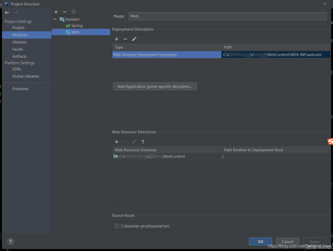Image resolution: width=333 pixels, height=251 pixels.
Task: Open the Modules settings page
Action: [27, 35]
